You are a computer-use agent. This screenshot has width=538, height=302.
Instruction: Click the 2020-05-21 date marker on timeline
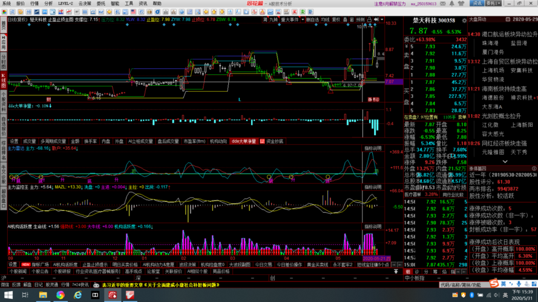[372, 257]
